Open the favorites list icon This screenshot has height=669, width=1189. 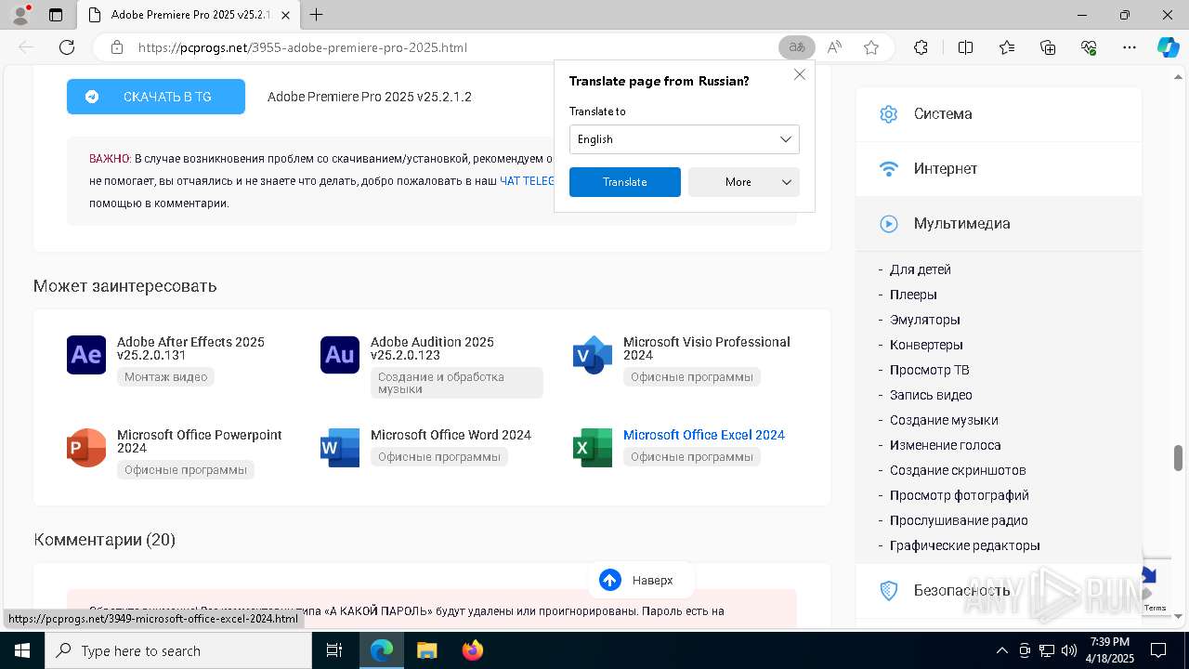[1007, 47]
